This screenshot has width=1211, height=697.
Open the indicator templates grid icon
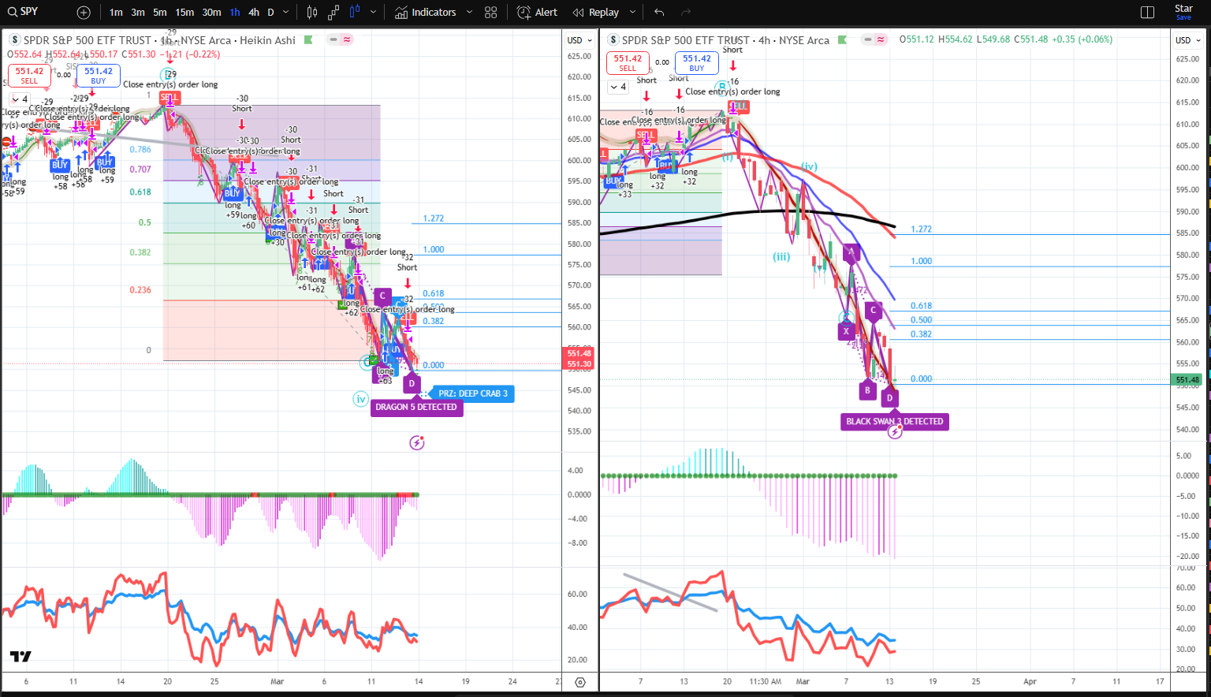point(491,13)
